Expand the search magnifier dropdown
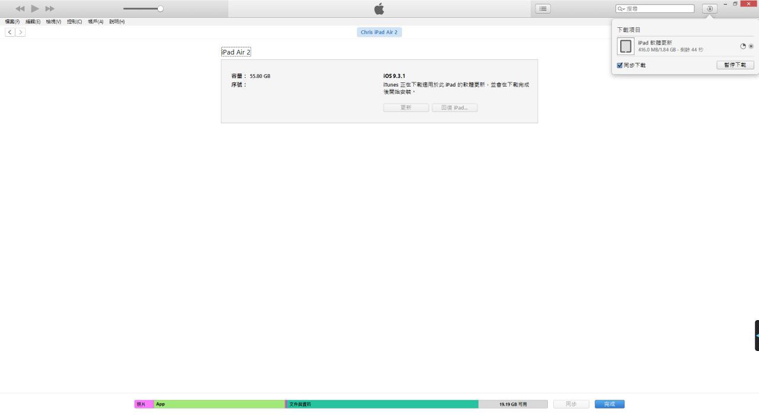This screenshot has height=415, width=759. tap(621, 9)
